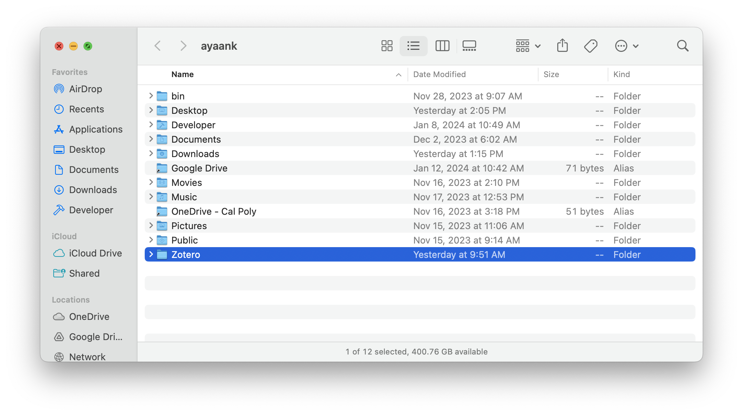Open the More actions ellipsis menu

[x=626, y=46]
